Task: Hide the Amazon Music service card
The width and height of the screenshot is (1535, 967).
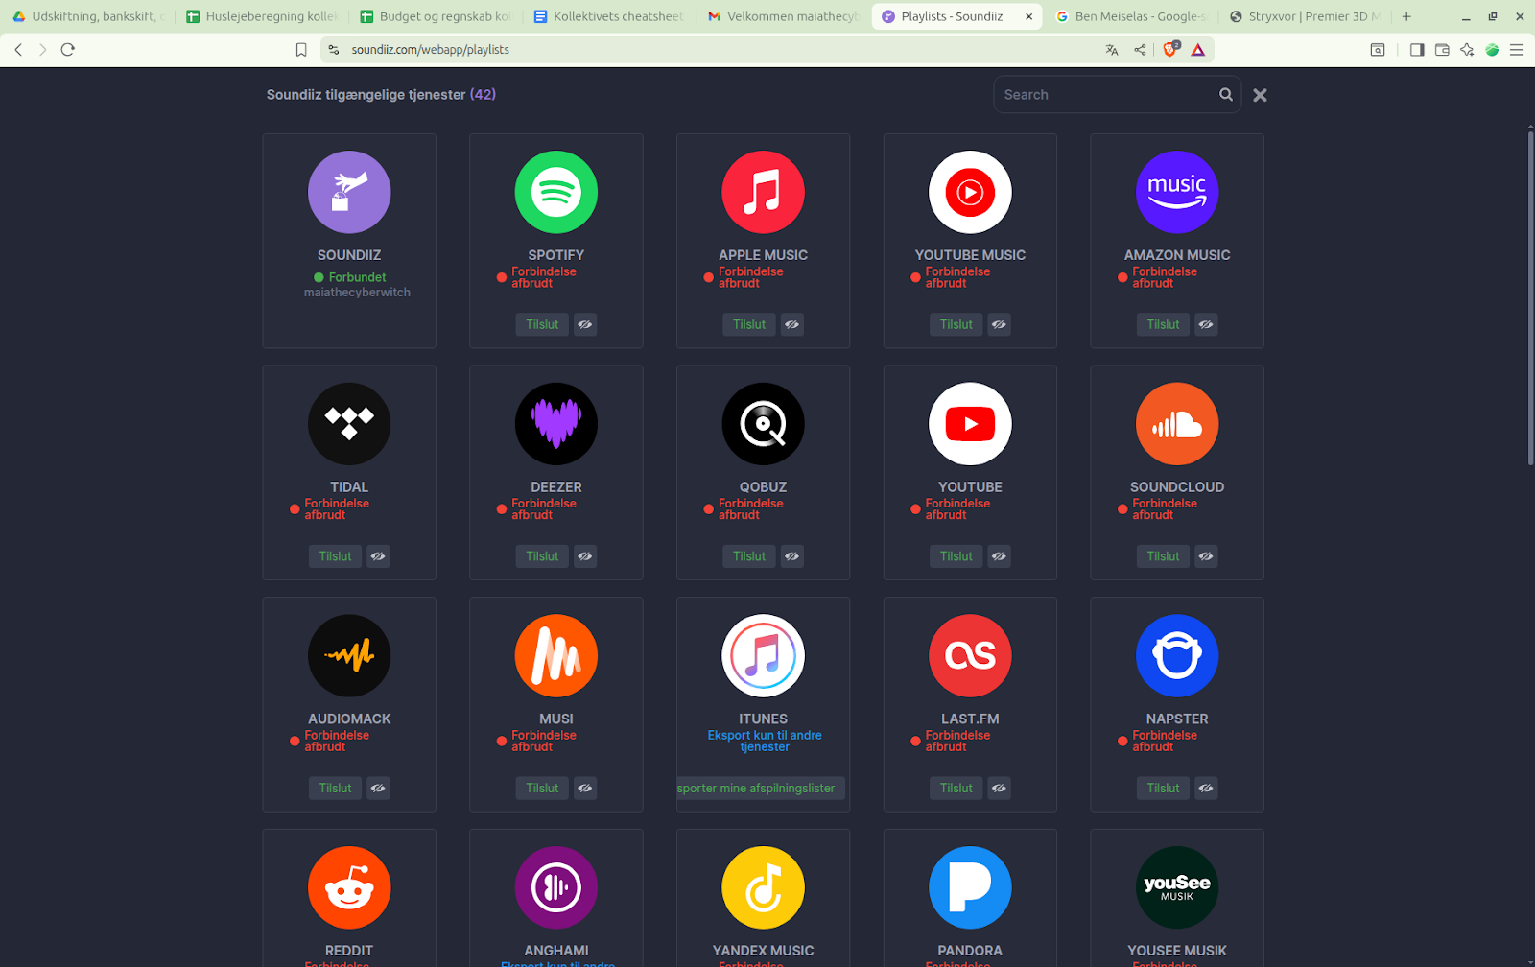Action: point(1206,324)
